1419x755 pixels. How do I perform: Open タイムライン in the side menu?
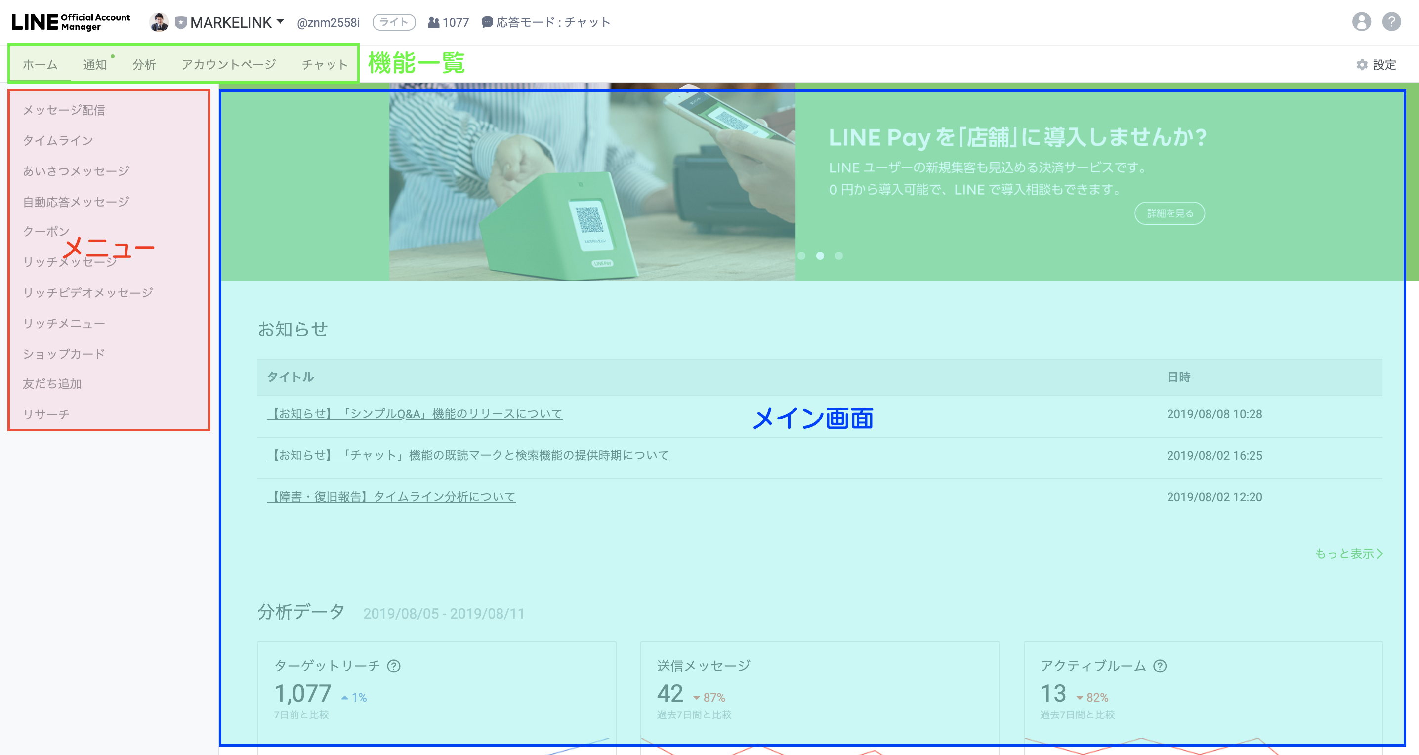click(x=58, y=140)
